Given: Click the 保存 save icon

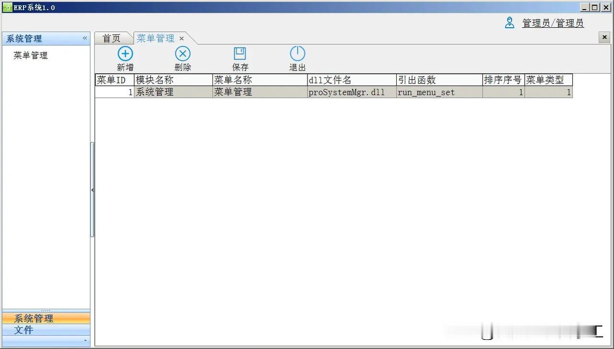Looking at the screenshot, I should click(x=240, y=54).
